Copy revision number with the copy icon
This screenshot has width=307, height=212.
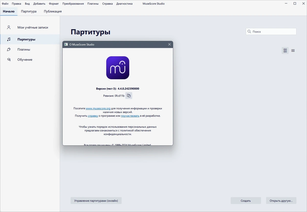(x=129, y=96)
